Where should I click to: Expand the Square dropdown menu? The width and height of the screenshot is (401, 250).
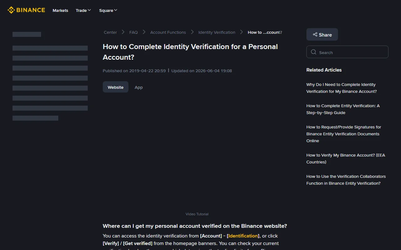108,10
